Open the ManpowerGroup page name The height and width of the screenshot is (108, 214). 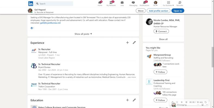(162, 55)
